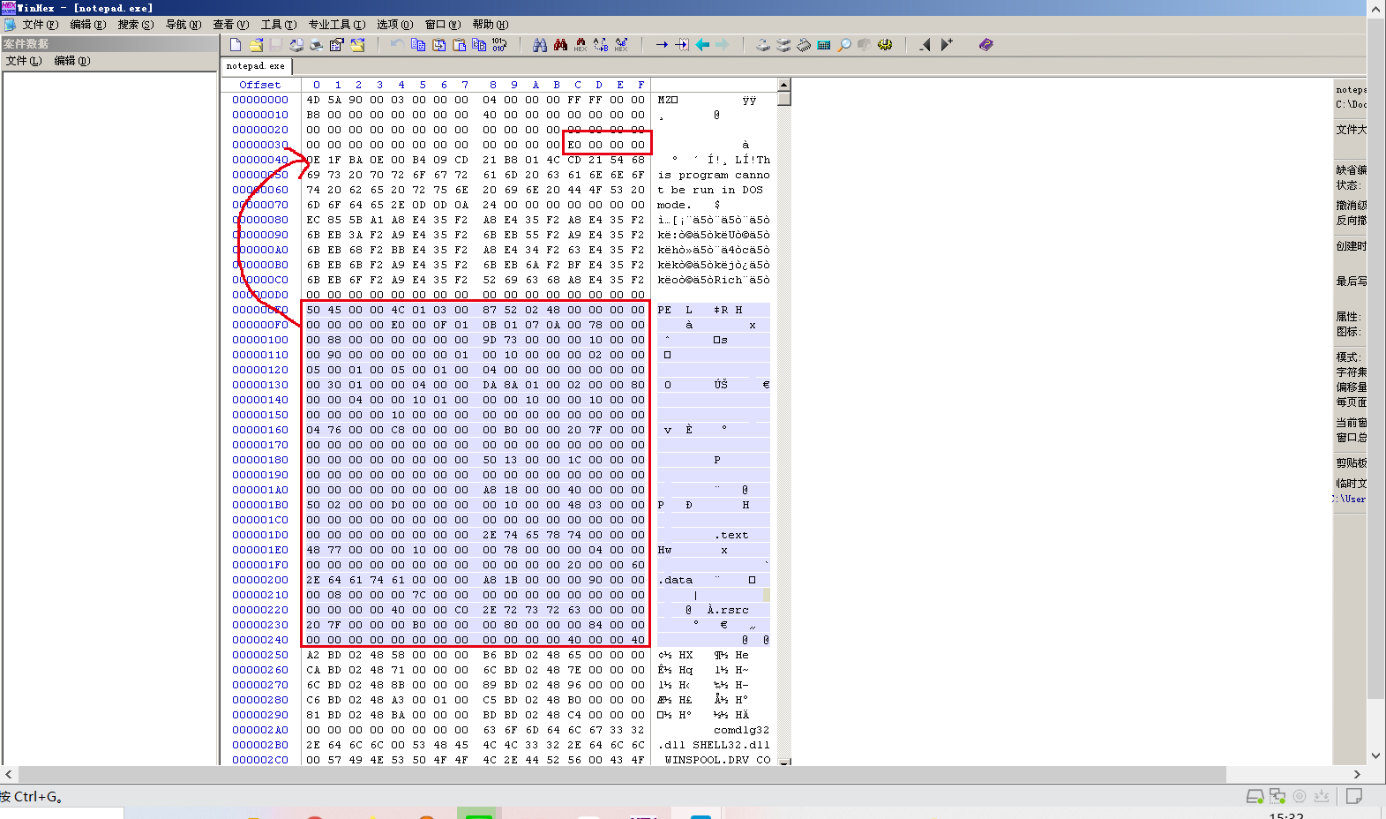Click the Undo arrow icon

tap(397, 45)
